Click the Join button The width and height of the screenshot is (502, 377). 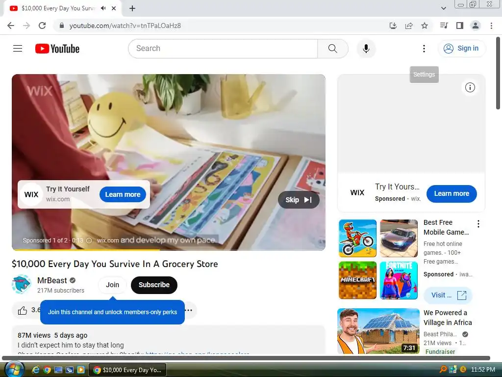click(x=112, y=285)
